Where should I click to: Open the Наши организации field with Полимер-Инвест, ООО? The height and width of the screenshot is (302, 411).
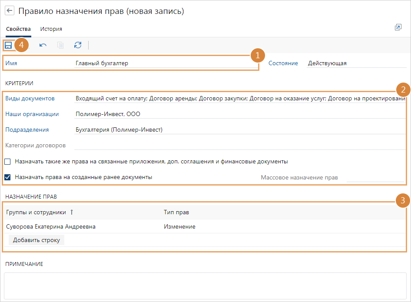coord(239,114)
